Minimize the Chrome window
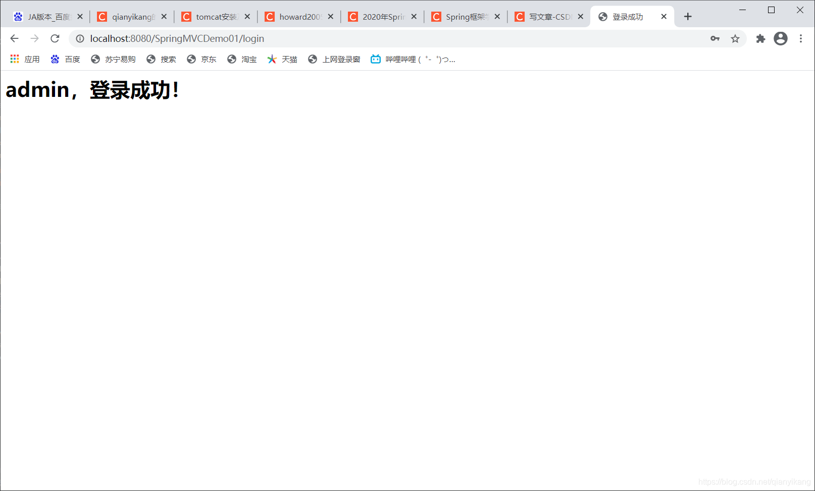The width and height of the screenshot is (815, 491). (742, 10)
